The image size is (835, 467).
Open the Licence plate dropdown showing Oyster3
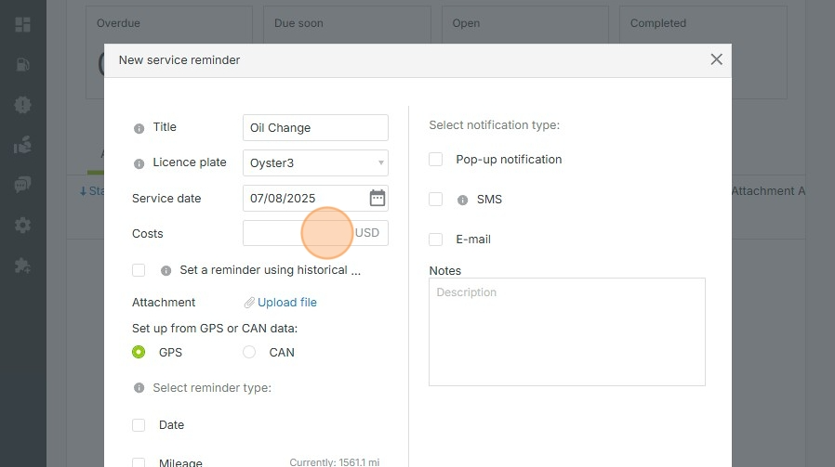pyautogui.click(x=315, y=162)
